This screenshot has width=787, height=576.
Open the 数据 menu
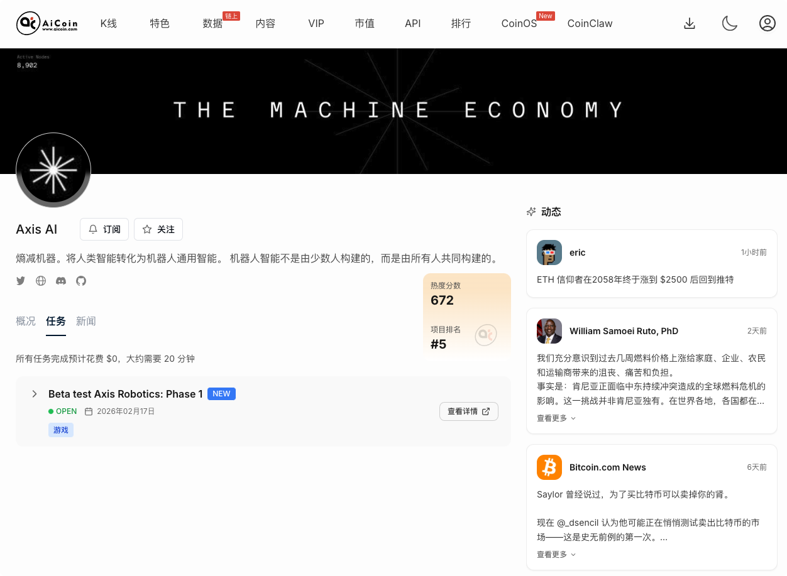pyautogui.click(x=212, y=23)
